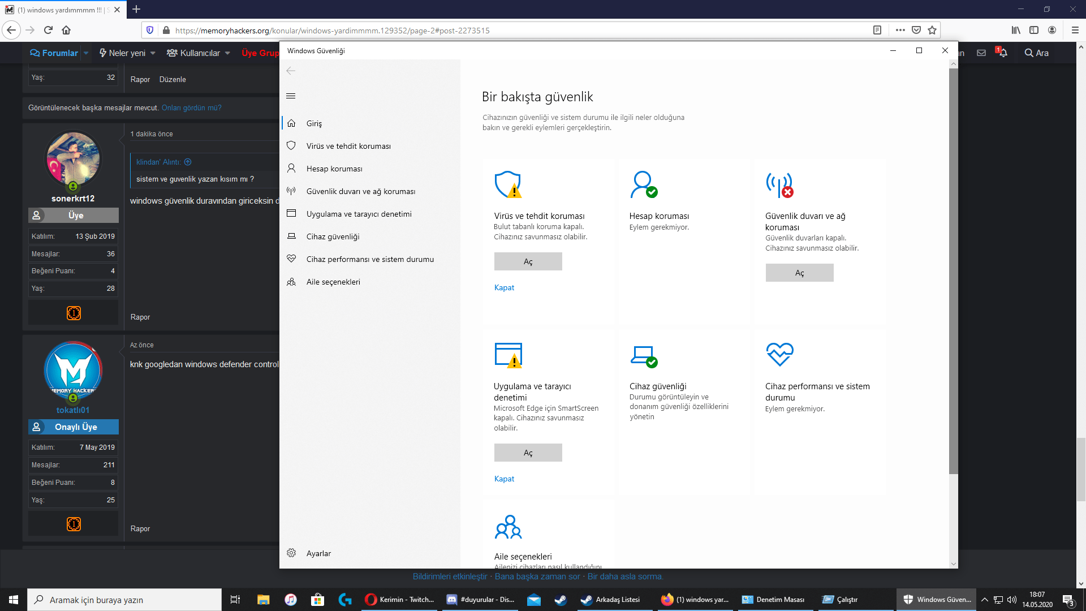Open the hamburger navigation menu in Windows Güvenliği
The height and width of the screenshot is (611, 1086).
291,96
